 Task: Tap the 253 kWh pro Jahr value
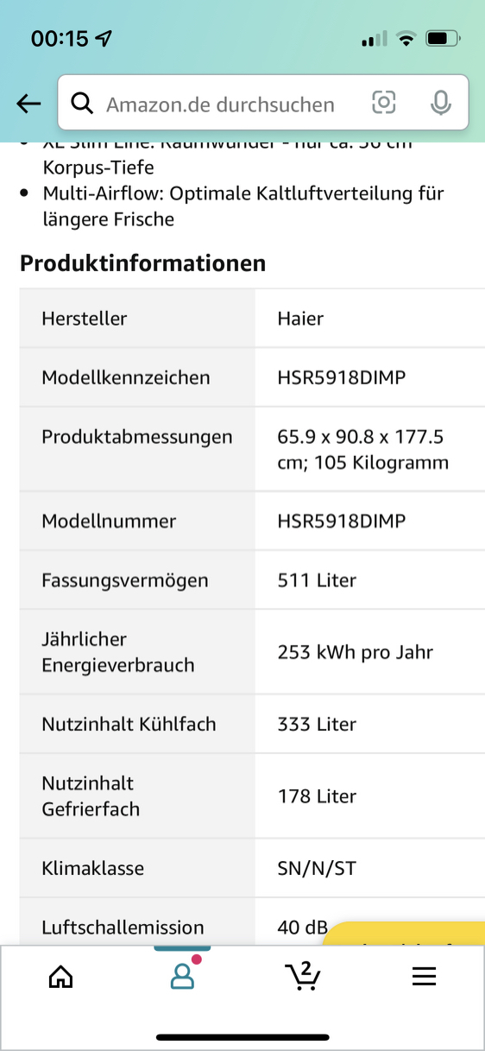355,652
